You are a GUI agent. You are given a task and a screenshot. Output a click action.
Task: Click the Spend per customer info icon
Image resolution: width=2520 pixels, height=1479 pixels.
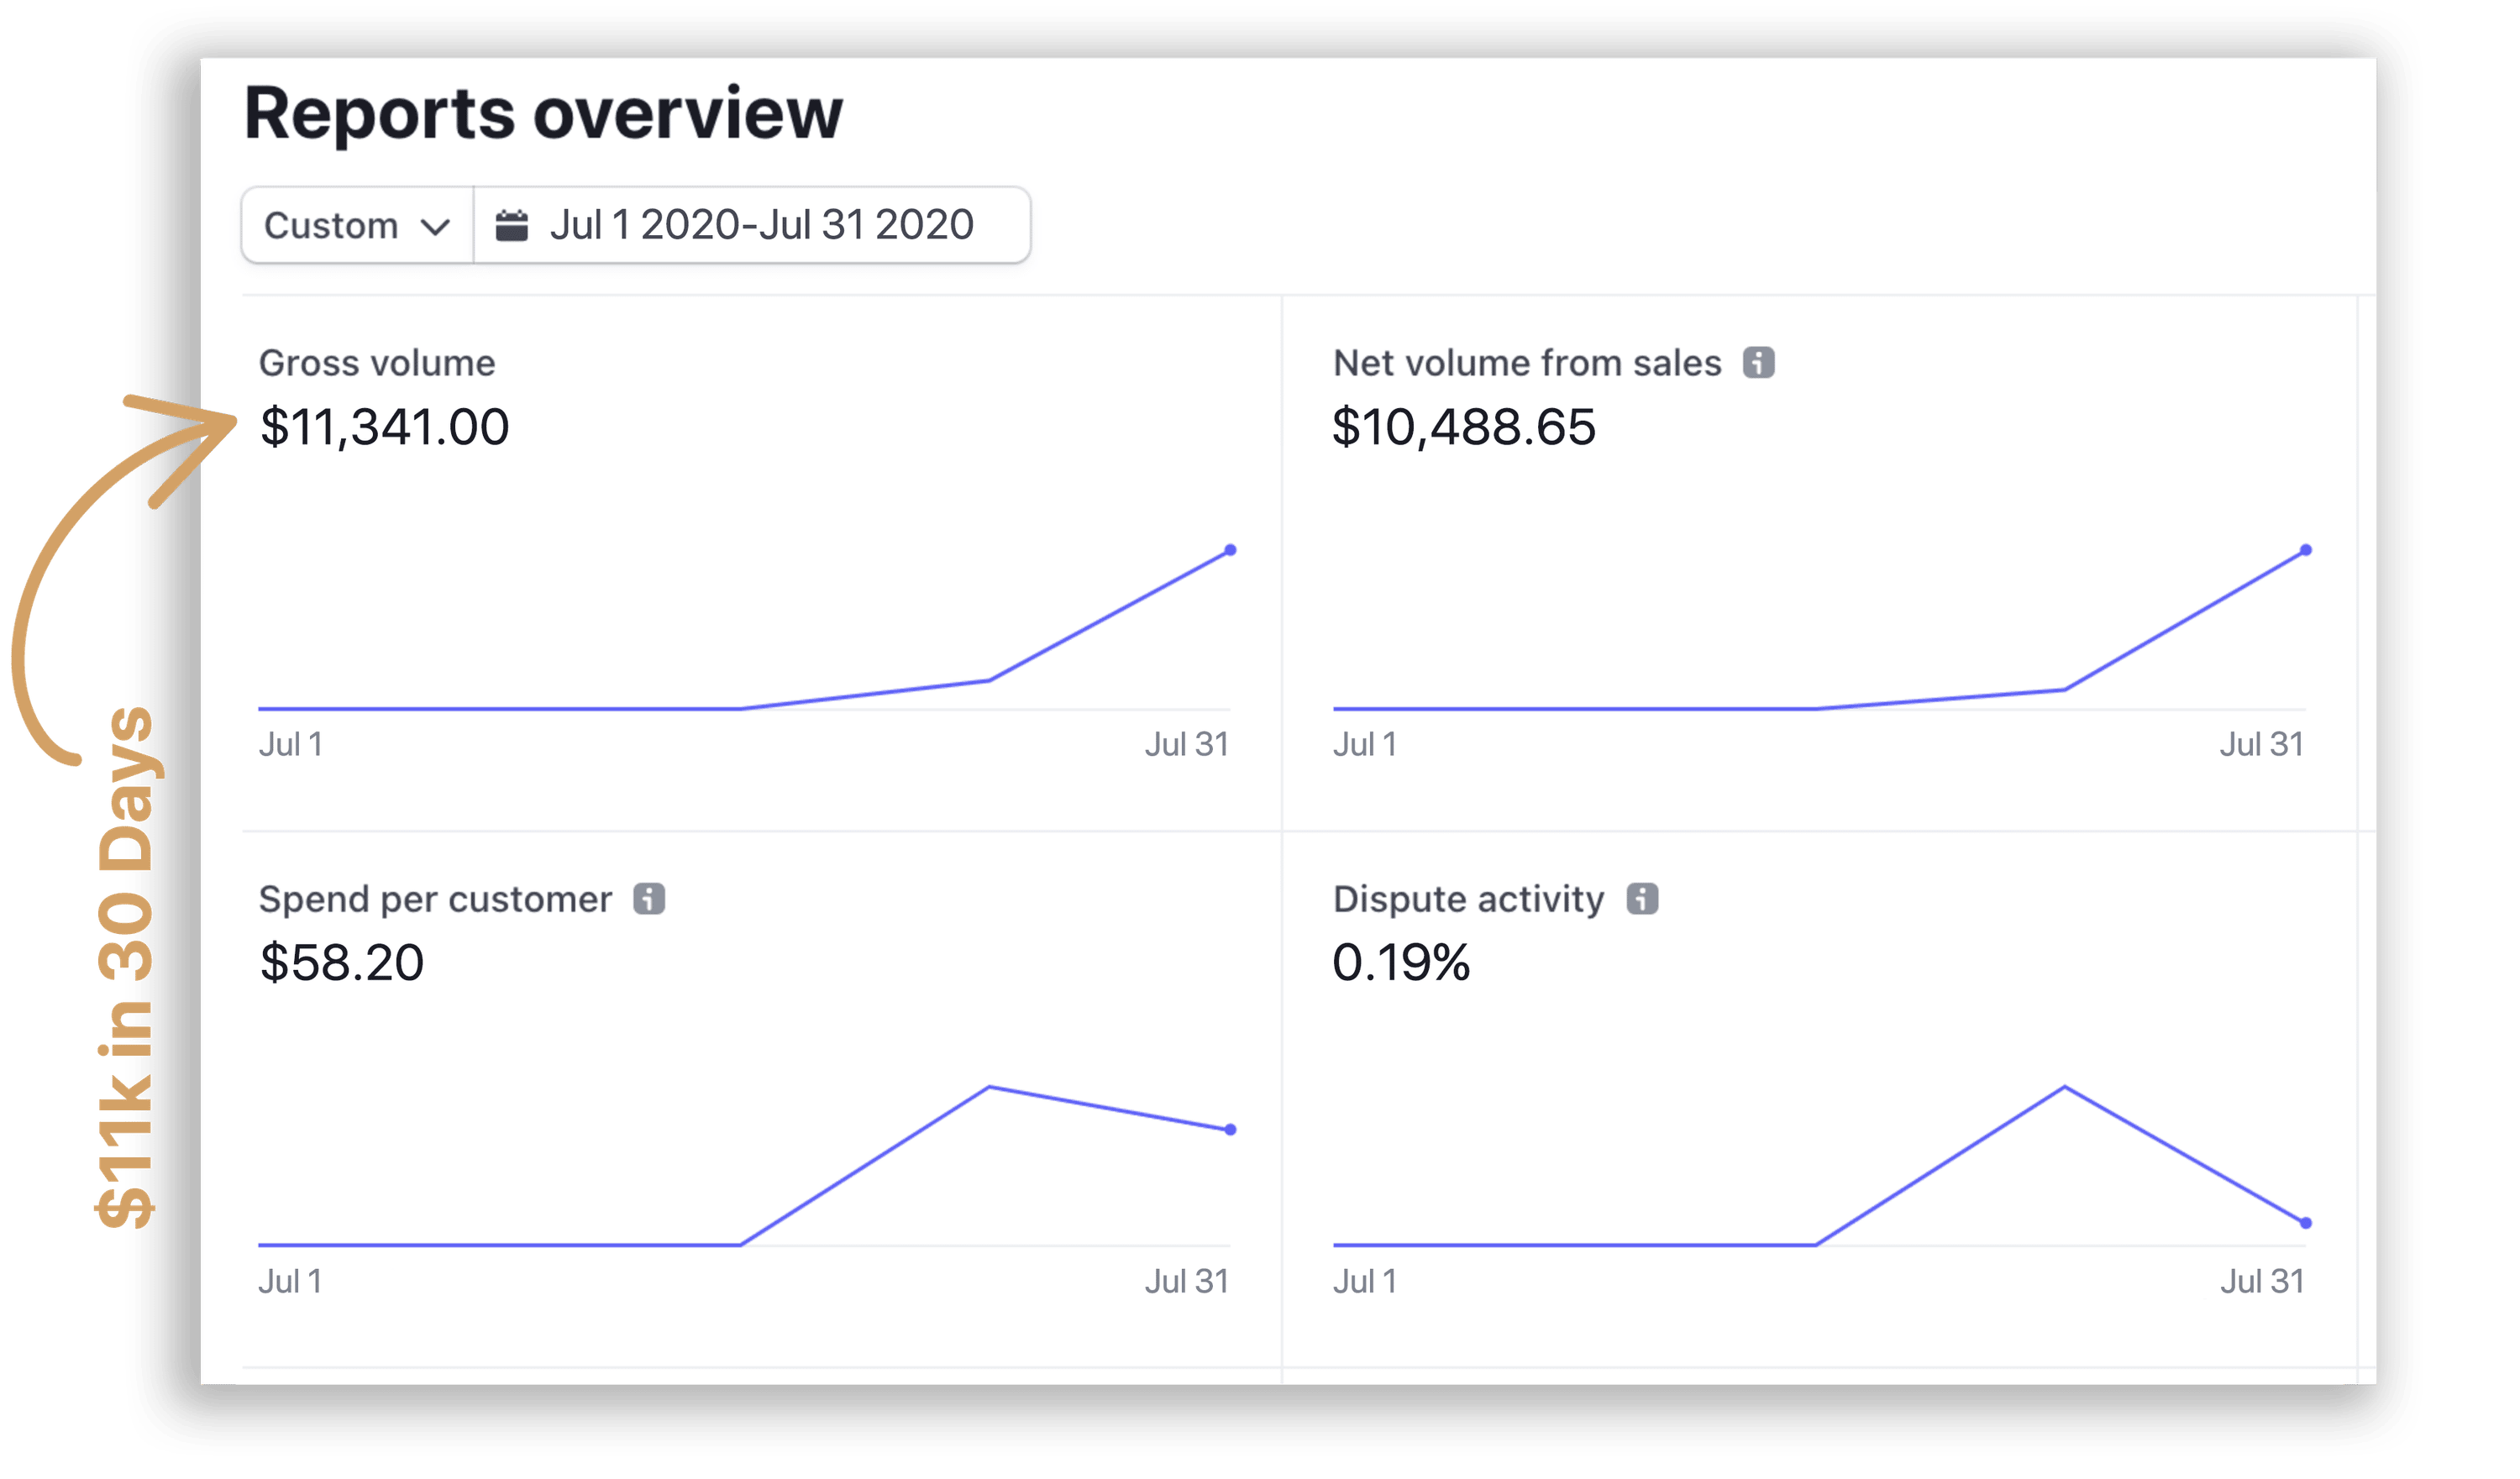[x=649, y=899]
